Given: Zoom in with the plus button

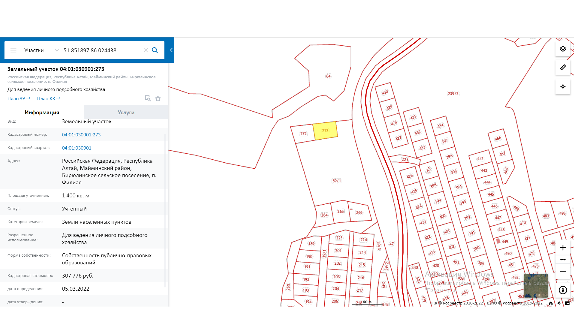Looking at the screenshot, I should [x=563, y=248].
